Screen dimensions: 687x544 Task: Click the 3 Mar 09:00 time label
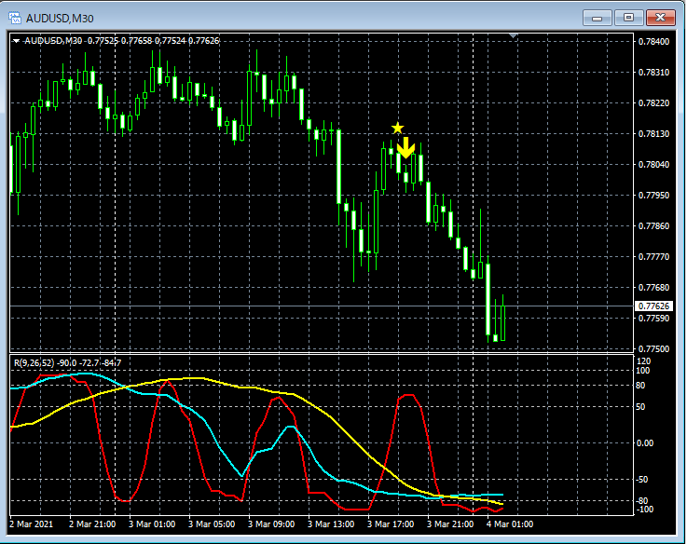click(269, 524)
